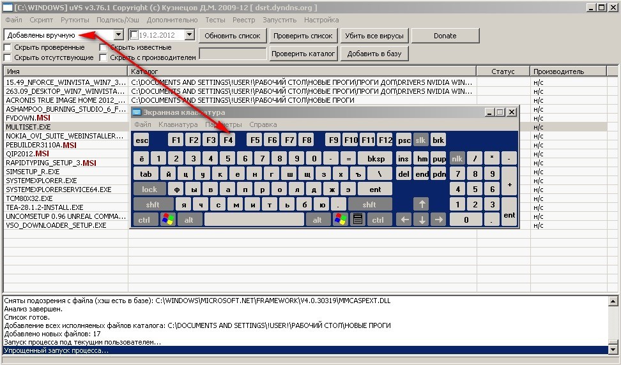
Task: Click the context menu key on keyboard
Action: tap(358, 220)
